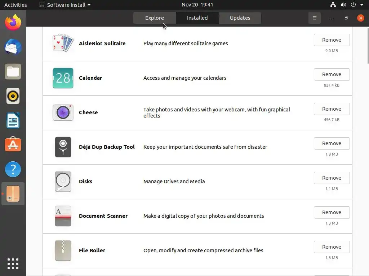Open the Calendar app icon
This screenshot has height=276, width=369.
tap(63, 78)
